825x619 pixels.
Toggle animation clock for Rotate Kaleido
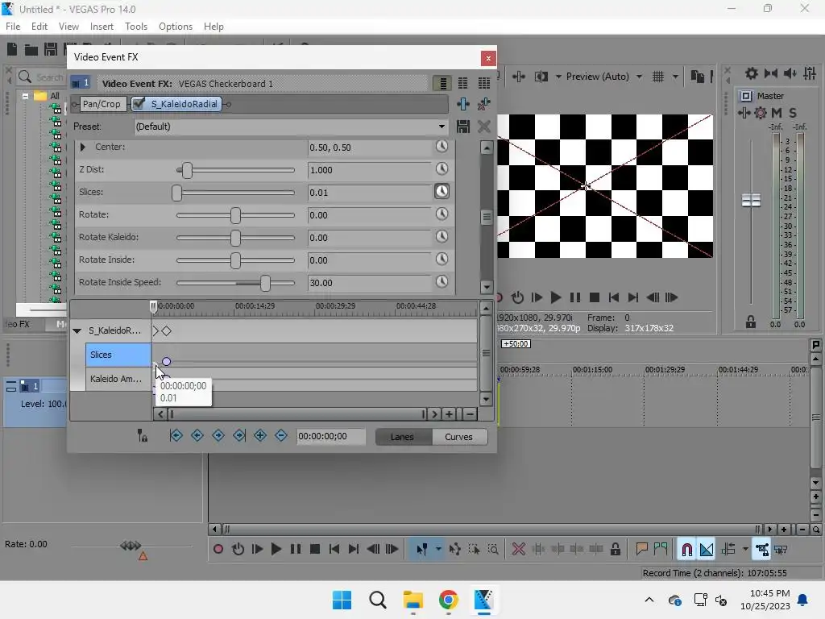pyautogui.click(x=442, y=237)
